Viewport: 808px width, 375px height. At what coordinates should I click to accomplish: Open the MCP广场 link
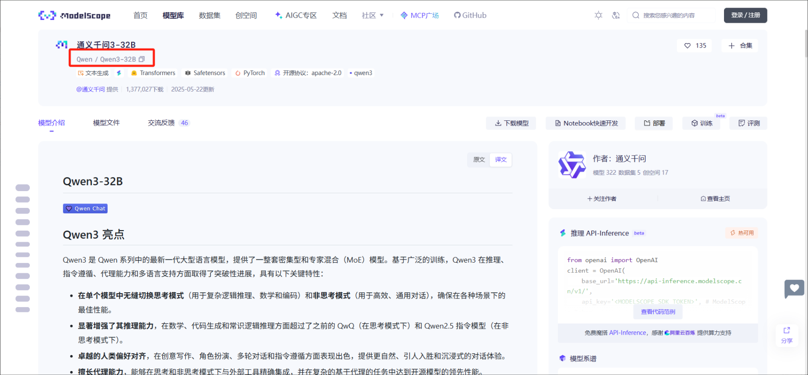coord(420,15)
